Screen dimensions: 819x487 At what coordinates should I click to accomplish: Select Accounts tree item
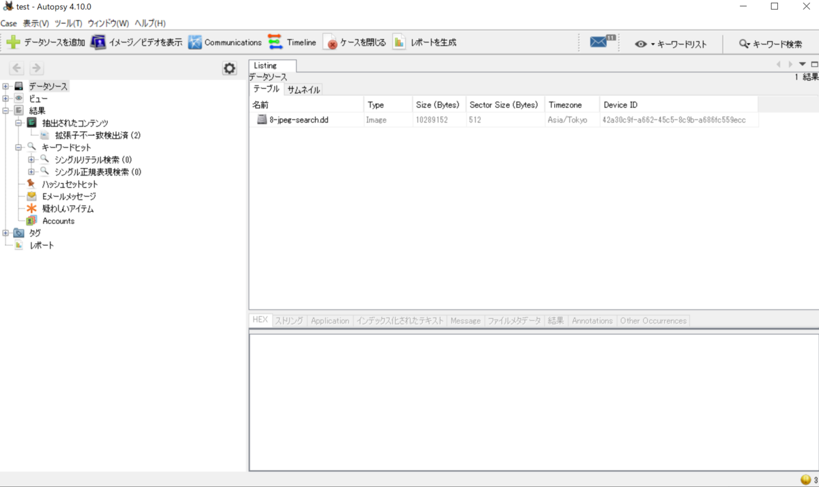pos(59,221)
